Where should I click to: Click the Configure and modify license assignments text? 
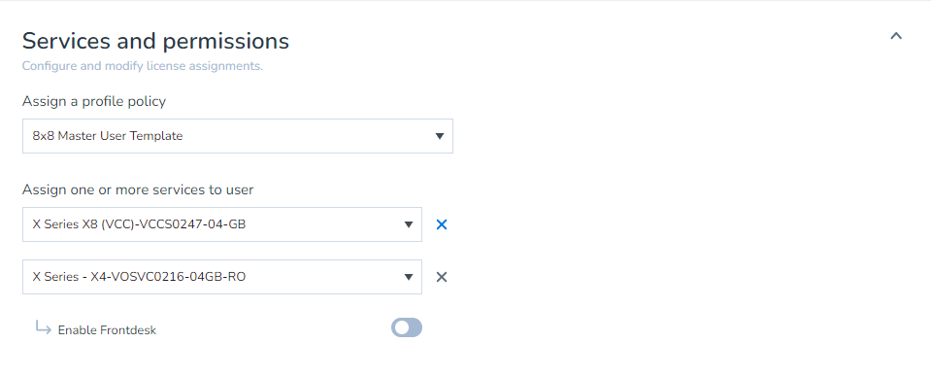click(x=143, y=66)
